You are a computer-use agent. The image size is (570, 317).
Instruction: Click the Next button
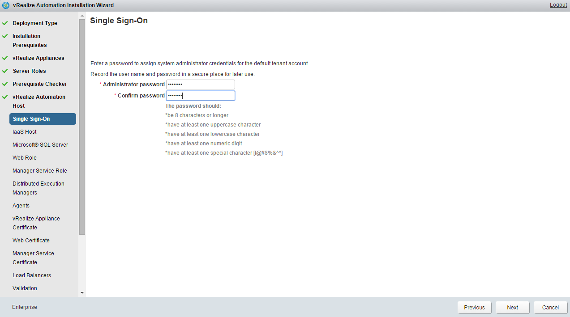(x=512, y=308)
